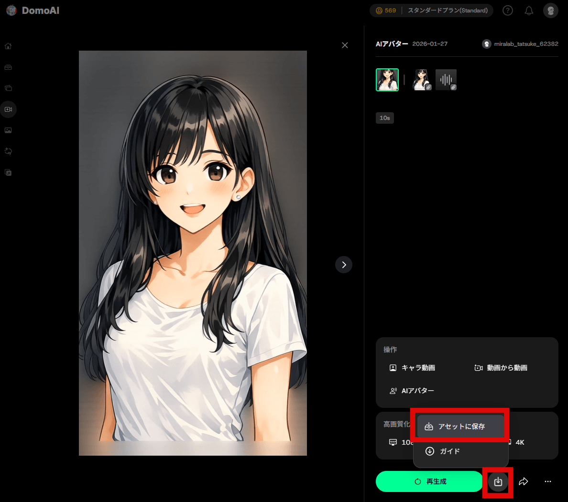
Task: Click the help question mark icon
Action: click(508, 11)
